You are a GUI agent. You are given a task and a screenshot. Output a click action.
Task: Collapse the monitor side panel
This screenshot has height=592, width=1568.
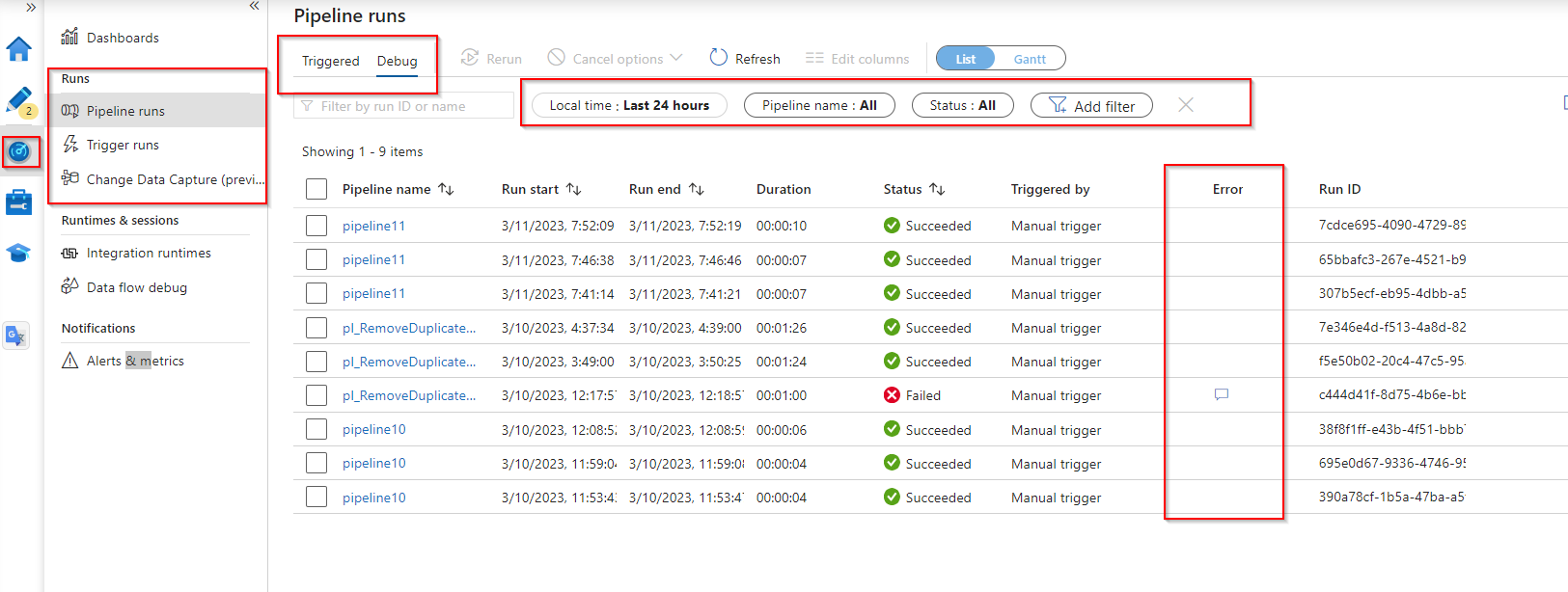(254, 6)
